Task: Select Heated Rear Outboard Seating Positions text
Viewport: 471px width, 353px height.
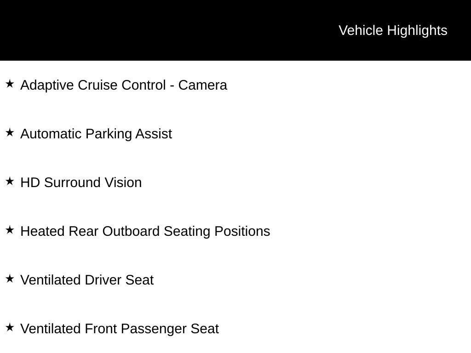Action: coord(145,231)
